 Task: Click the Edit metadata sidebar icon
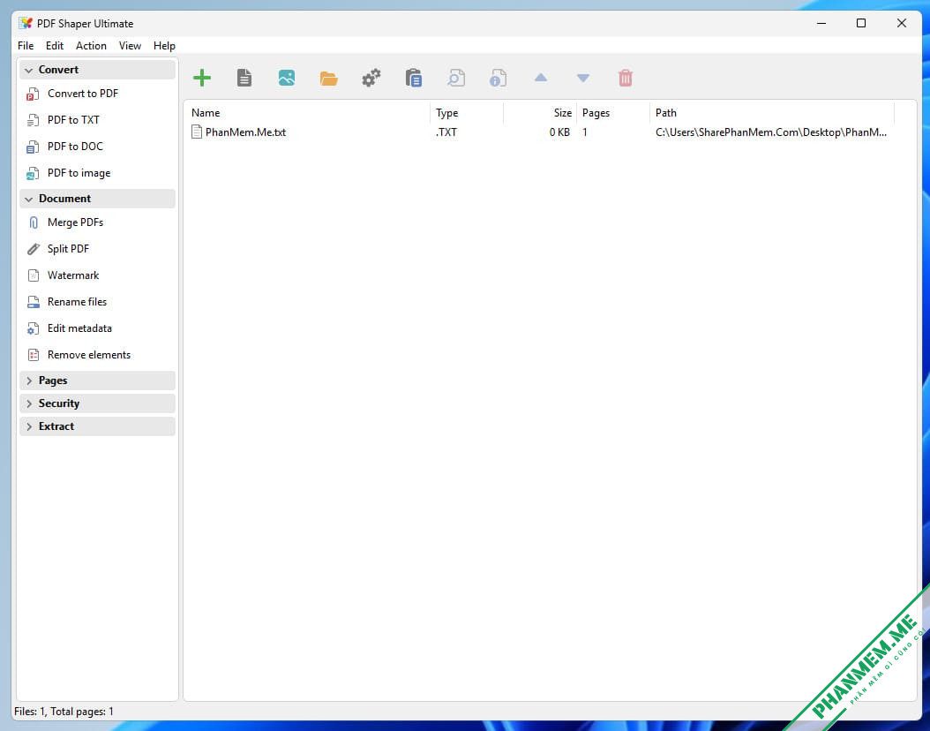point(34,328)
